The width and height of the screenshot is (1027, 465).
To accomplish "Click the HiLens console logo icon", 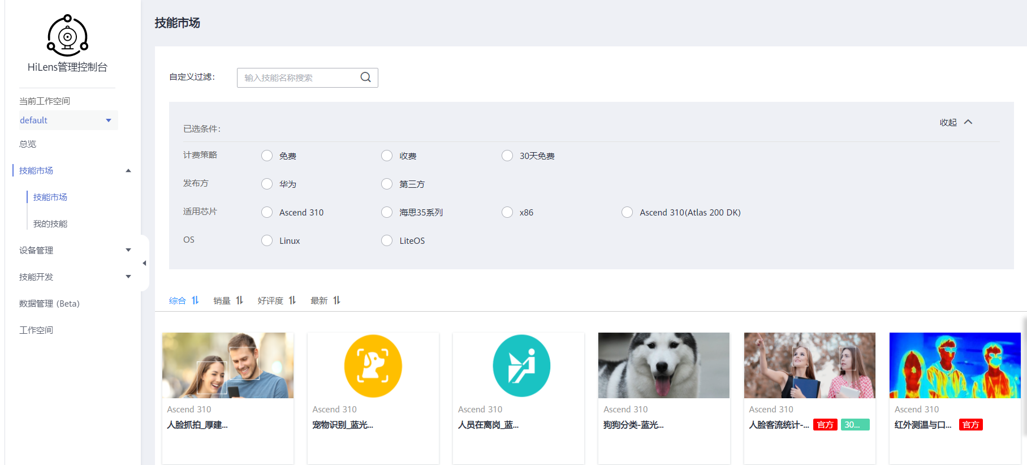I will 67,36.
